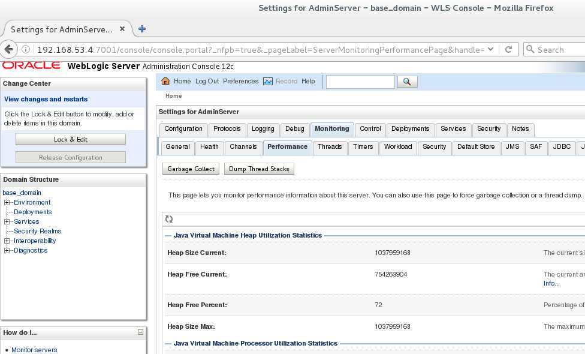Click the Oracle logo
Viewport: 585px width, 354px height.
click(x=31, y=65)
